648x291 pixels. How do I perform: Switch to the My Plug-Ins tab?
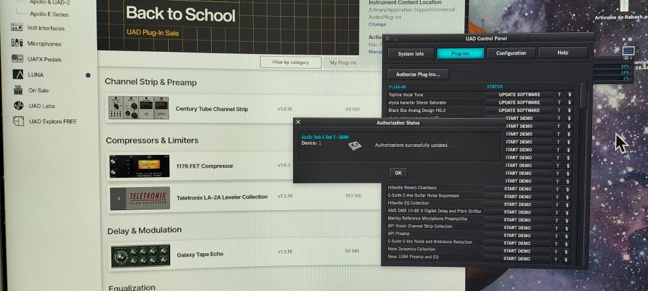click(x=343, y=63)
